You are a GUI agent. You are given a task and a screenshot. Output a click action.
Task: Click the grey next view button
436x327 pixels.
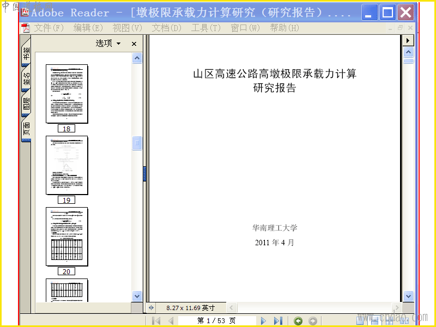pyautogui.click(x=312, y=321)
